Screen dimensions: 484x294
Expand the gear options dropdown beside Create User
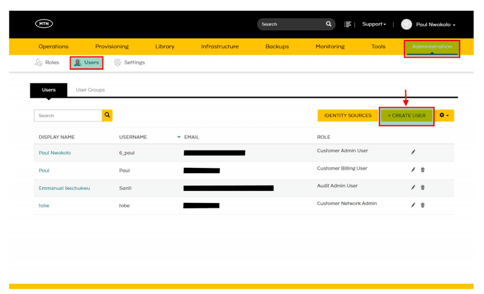(x=444, y=115)
